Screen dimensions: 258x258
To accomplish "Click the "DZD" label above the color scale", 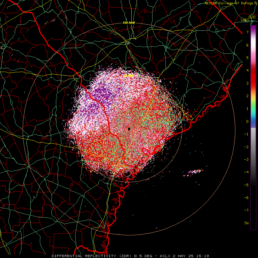I will click(252, 17).
